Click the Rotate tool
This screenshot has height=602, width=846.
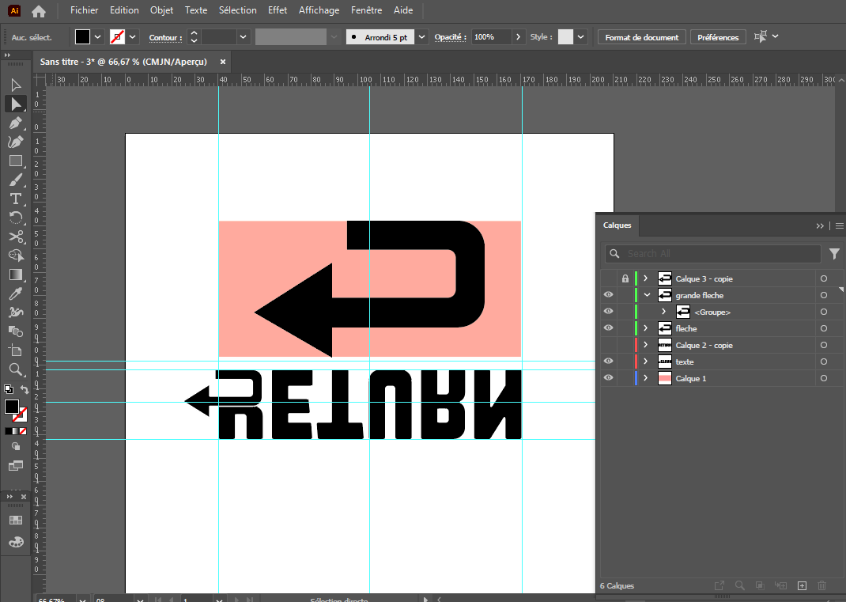(16, 218)
